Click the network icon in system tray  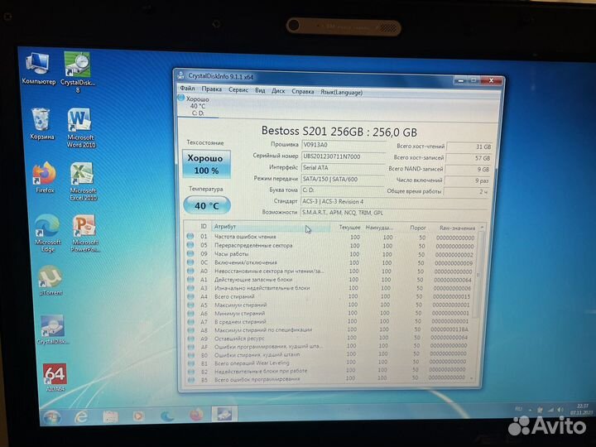tap(550, 410)
